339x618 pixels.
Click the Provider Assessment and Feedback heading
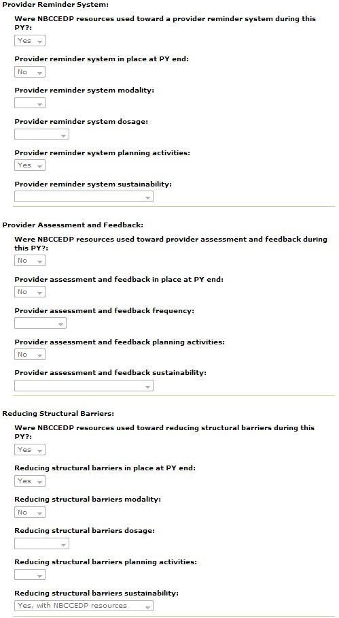click(x=73, y=225)
